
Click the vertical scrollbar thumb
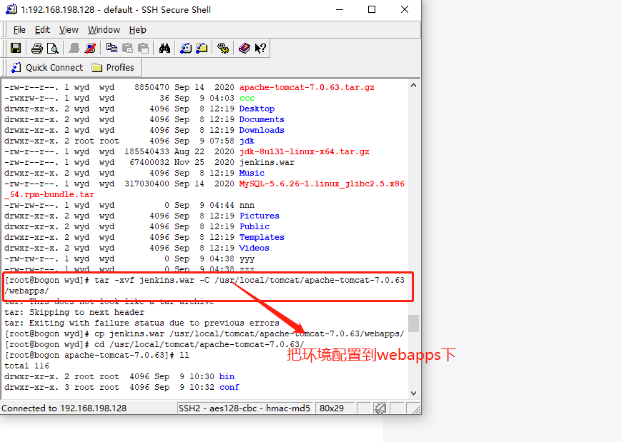tap(413, 323)
